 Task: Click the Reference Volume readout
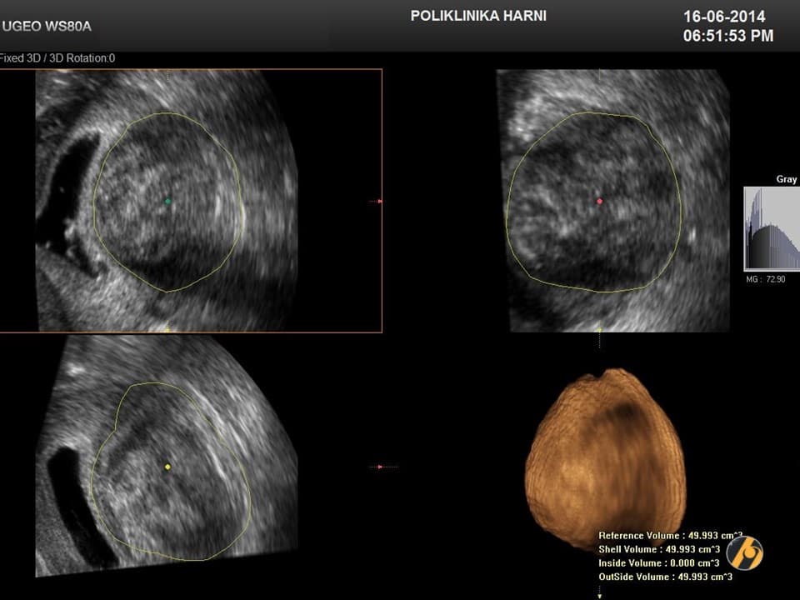click(665, 536)
